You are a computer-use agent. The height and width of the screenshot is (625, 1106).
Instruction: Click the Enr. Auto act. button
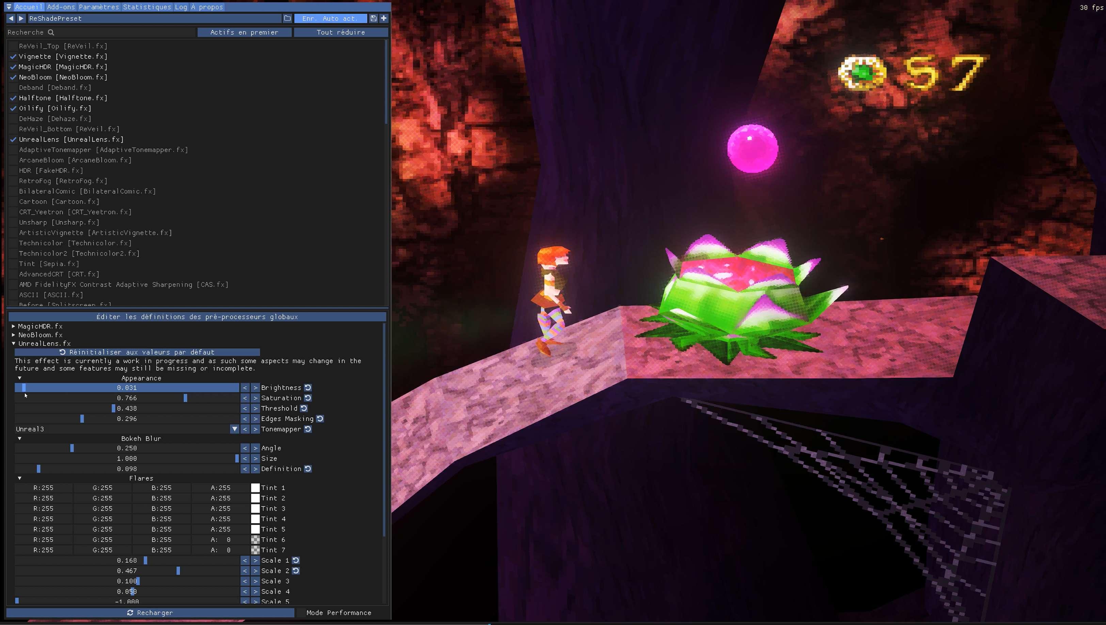(x=330, y=18)
